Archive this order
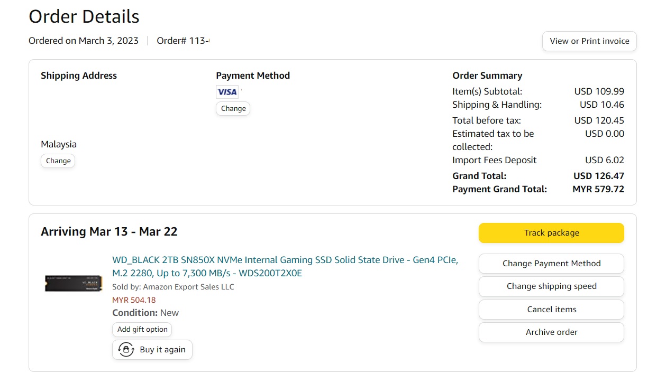 [x=551, y=332]
